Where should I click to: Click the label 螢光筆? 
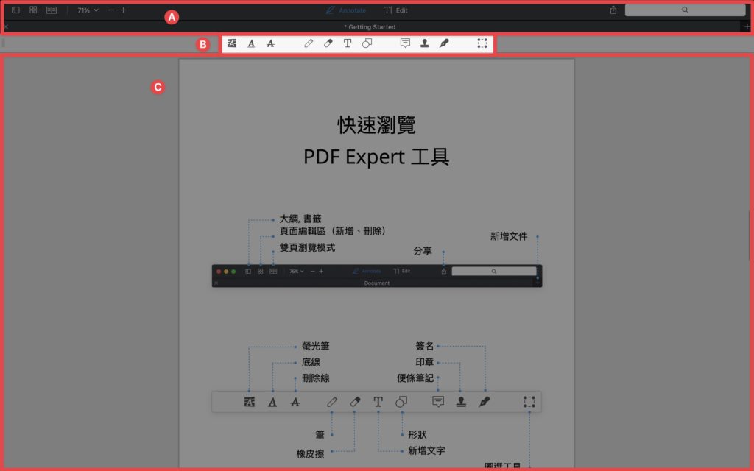(x=315, y=346)
